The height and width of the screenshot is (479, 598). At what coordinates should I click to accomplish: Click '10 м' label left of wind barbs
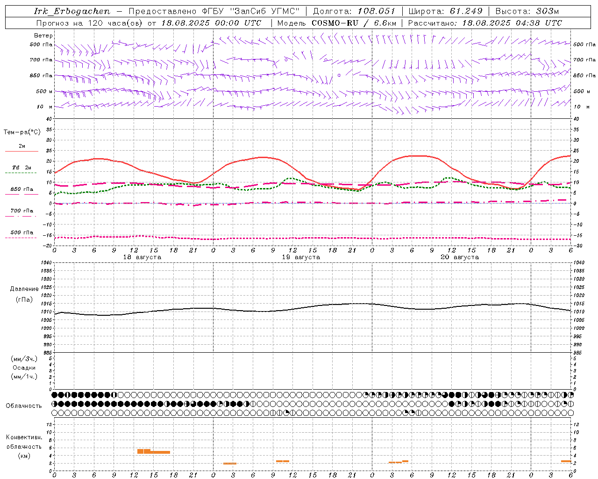click(x=44, y=107)
